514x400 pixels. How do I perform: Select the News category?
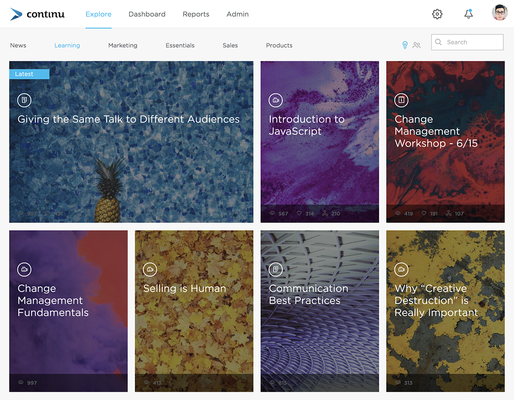click(x=18, y=45)
